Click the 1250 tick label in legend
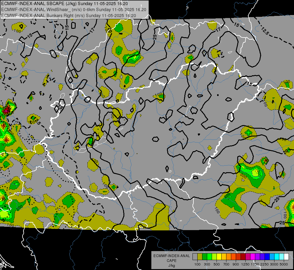 click(x=245, y=264)
